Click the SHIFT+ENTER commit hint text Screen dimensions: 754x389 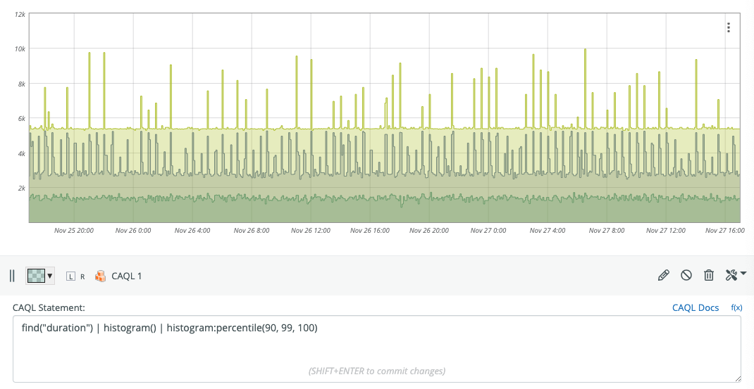[377, 371]
